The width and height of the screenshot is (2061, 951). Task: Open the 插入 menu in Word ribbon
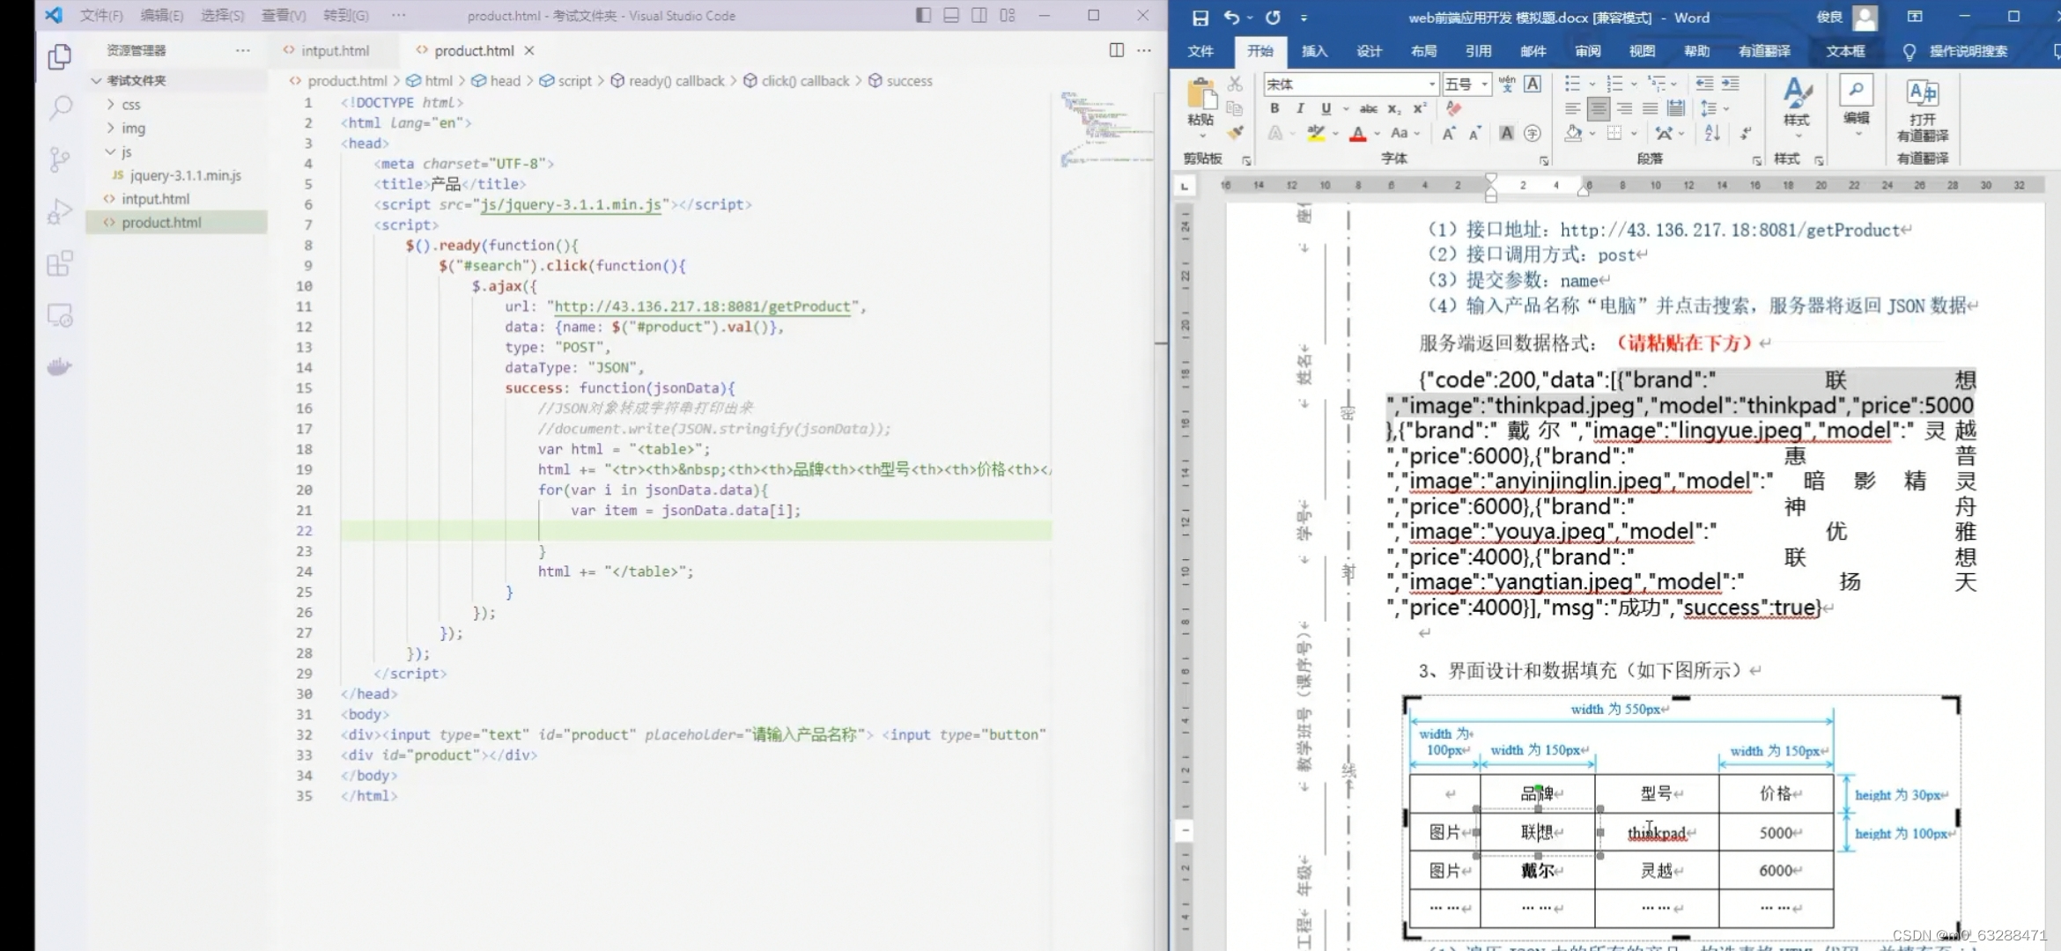pos(1313,50)
